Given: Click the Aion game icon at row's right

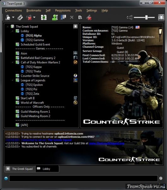Looking at the screenshot, I should point(76,53).
